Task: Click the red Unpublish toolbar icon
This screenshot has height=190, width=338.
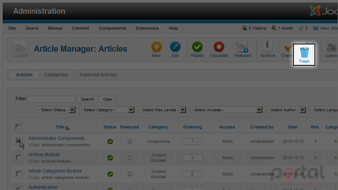Action: pyautogui.click(x=219, y=47)
